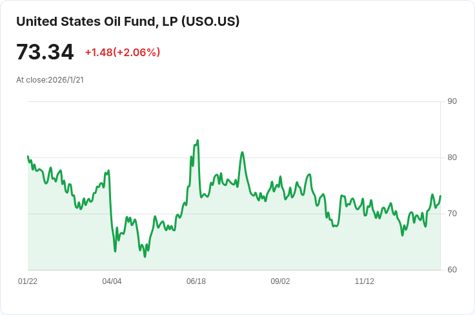Click the leftmost start of the price line
Screen dimensions: 475x315
[x=28, y=156]
